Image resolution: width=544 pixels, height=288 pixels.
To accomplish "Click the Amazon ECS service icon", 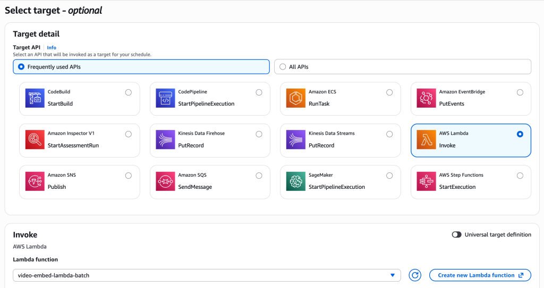I will (x=295, y=98).
